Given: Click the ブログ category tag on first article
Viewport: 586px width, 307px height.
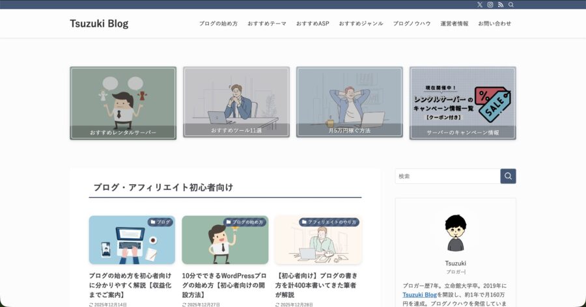Looking at the screenshot, I should pos(160,222).
